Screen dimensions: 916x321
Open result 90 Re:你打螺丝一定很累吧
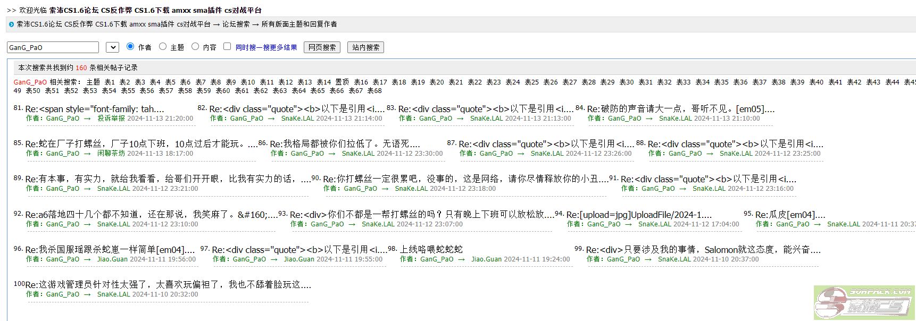[x=465, y=179]
